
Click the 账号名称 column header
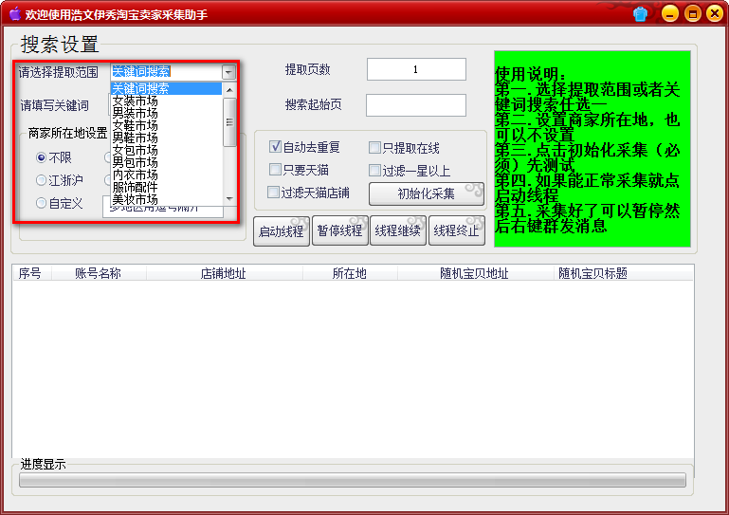99,273
